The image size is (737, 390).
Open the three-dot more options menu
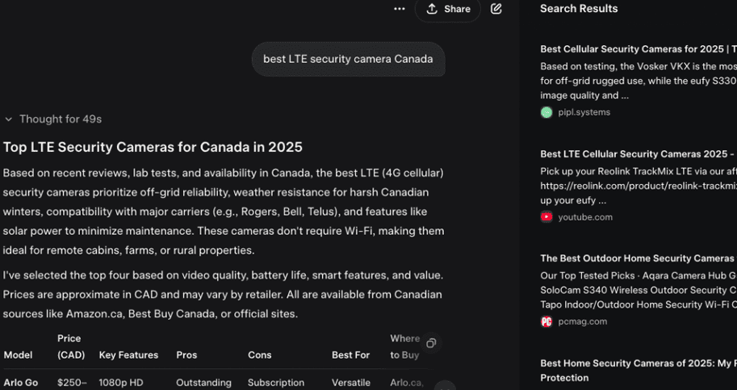(x=399, y=9)
